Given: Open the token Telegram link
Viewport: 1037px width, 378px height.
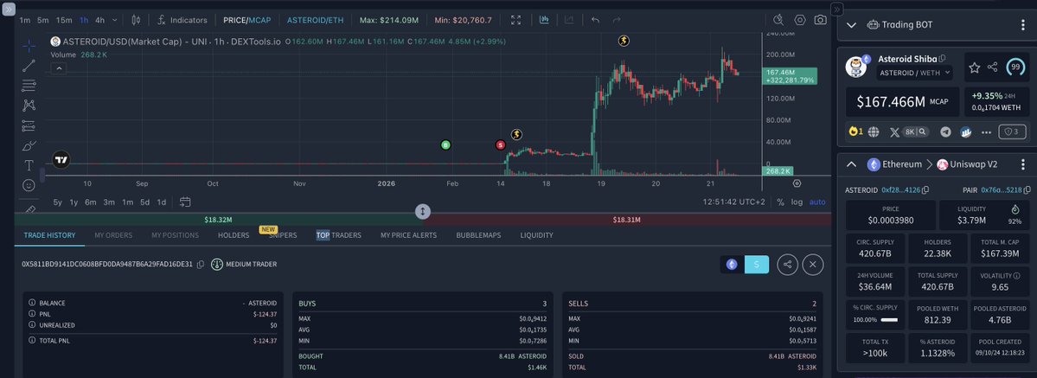Looking at the screenshot, I should coord(945,131).
